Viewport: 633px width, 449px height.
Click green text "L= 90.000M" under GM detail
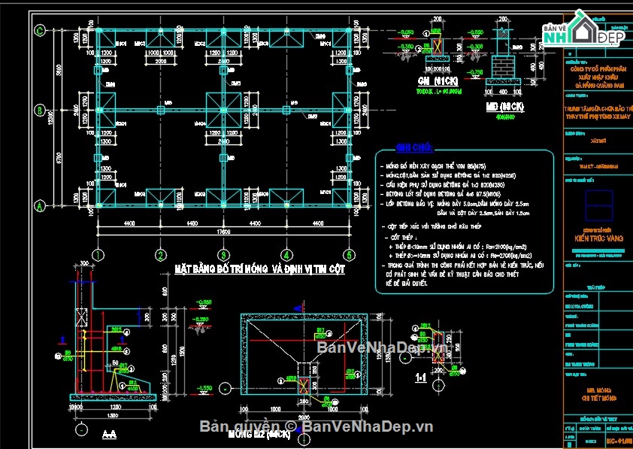pyautogui.click(x=448, y=92)
